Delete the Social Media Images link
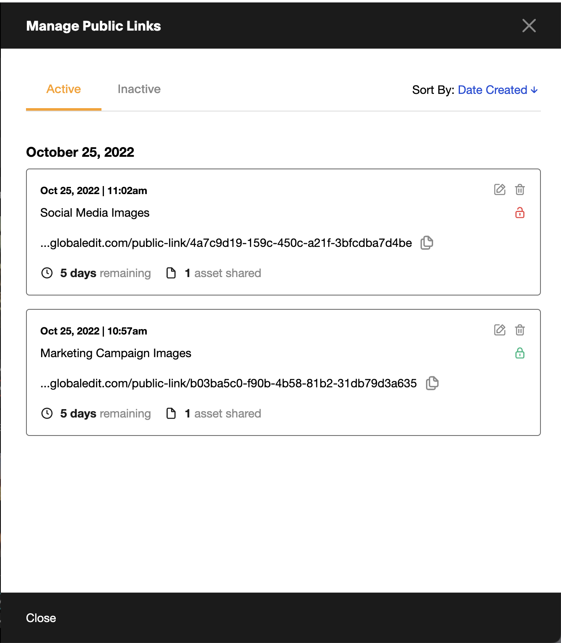The height and width of the screenshot is (643, 561). (520, 189)
